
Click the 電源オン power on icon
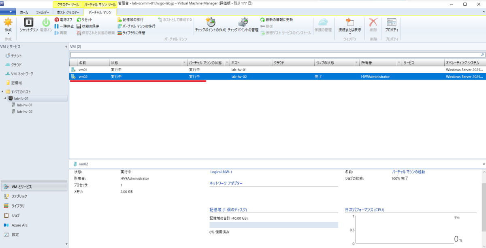click(46, 22)
